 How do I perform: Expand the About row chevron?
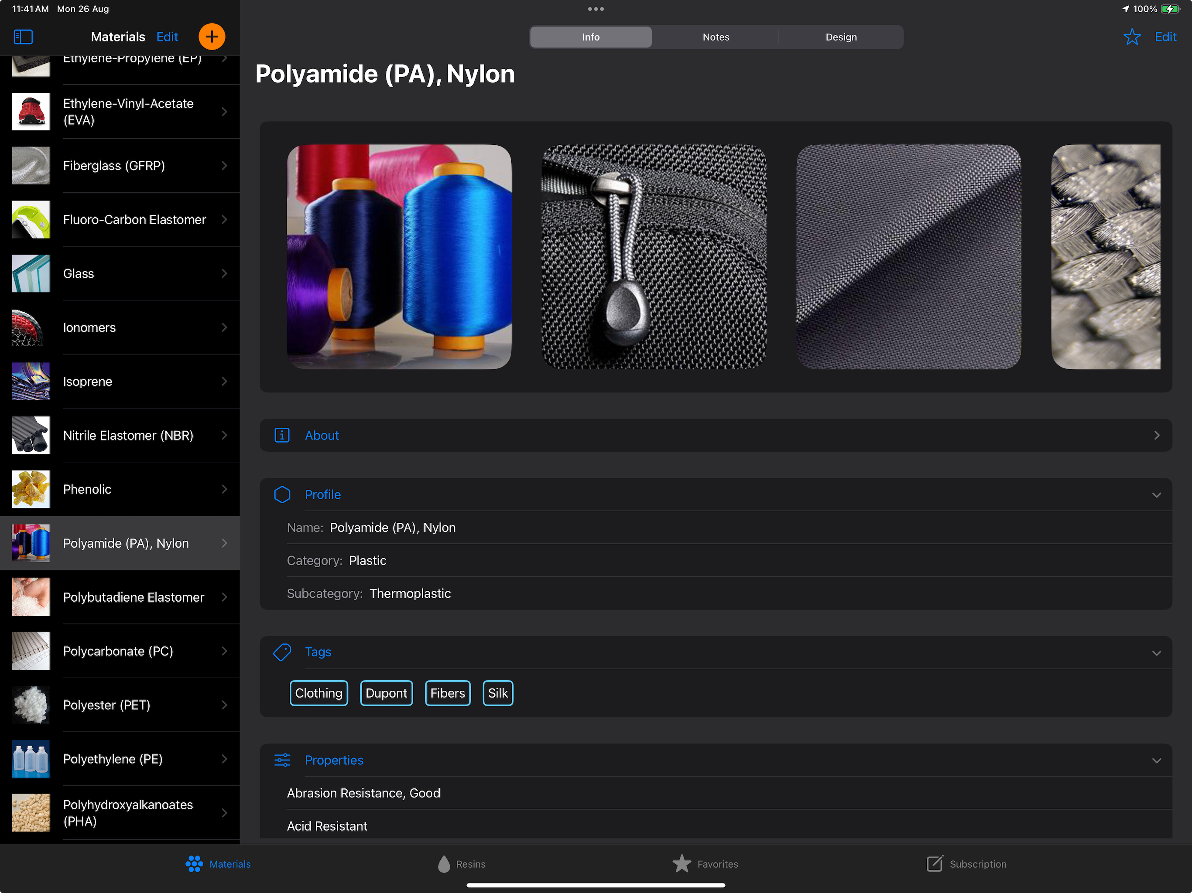click(1156, 435)
